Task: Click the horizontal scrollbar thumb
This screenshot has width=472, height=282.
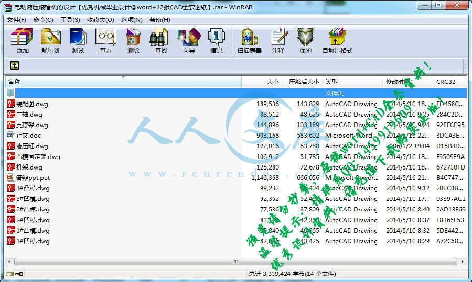Action: [235, 262]
